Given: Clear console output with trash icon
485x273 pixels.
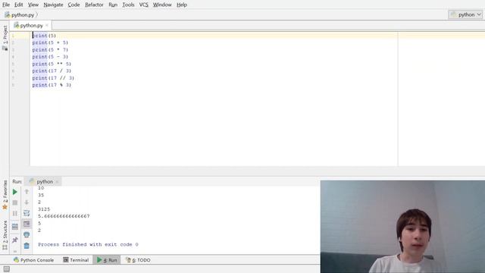Looking at the screenshot, I should click(27, 246).
